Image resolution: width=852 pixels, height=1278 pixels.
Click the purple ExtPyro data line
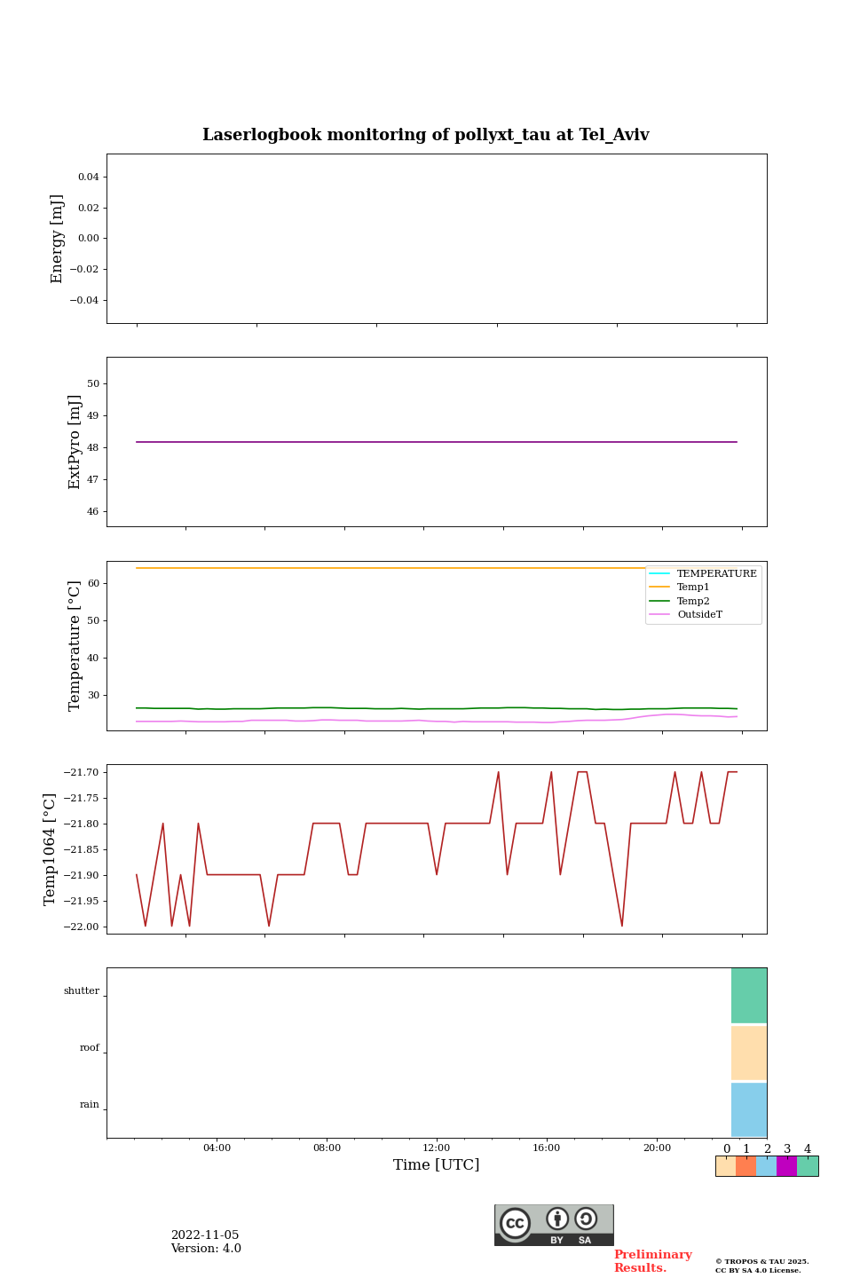tap(437, 442)
